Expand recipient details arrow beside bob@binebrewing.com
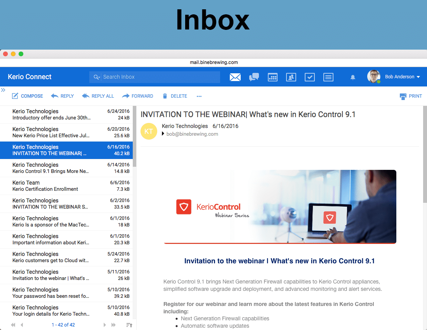 point(163,133)
